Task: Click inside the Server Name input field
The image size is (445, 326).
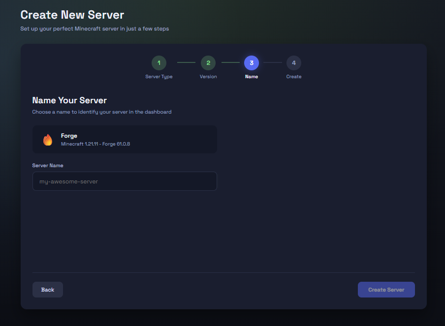Action: [x=125, y=181]
